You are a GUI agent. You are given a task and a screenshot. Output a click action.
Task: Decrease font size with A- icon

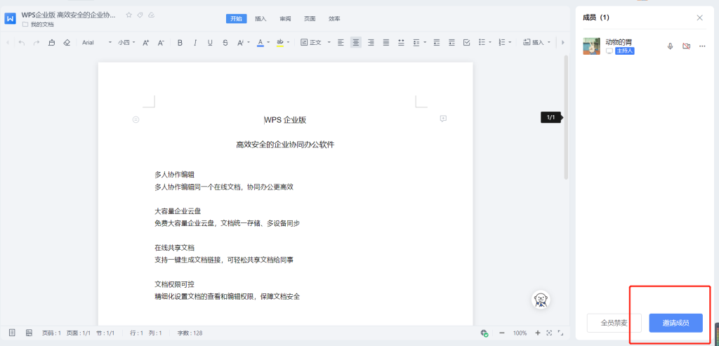coord(161,43)
